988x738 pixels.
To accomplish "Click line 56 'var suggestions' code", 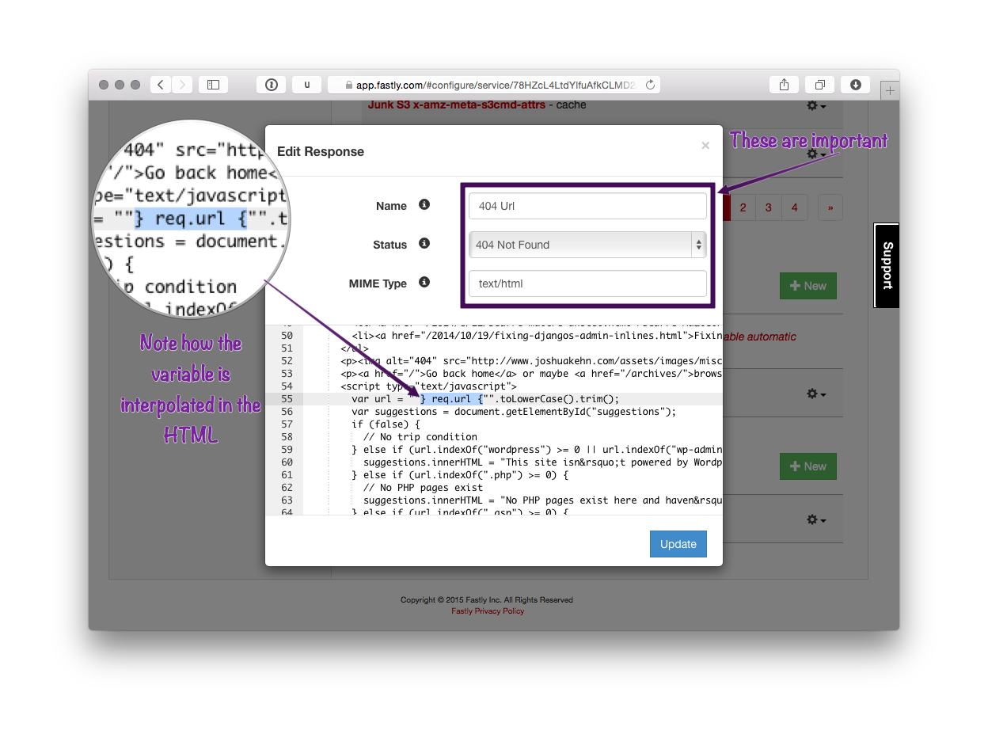I will [515, 411].
